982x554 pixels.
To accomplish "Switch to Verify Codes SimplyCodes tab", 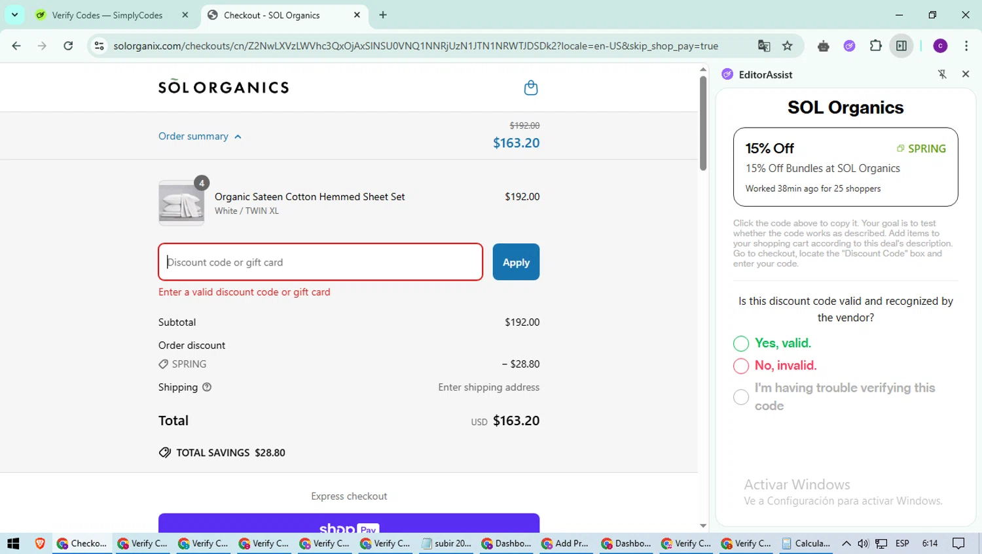I will 109,15.
